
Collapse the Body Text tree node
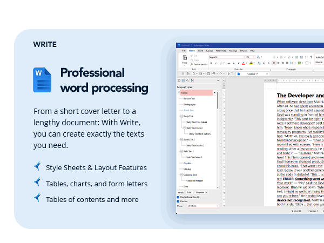click(181, 116)
